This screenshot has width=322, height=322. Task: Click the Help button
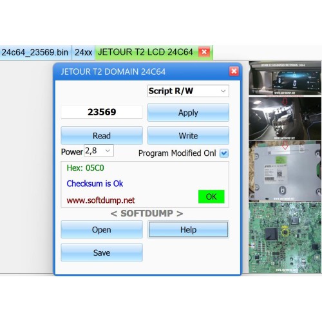click(188, 230)
